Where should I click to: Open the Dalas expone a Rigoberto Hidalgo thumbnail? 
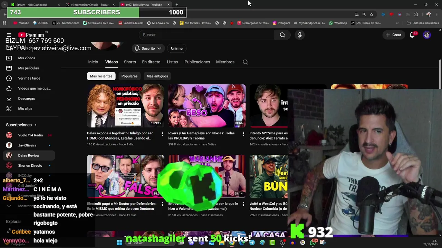[x=126, y=106]
